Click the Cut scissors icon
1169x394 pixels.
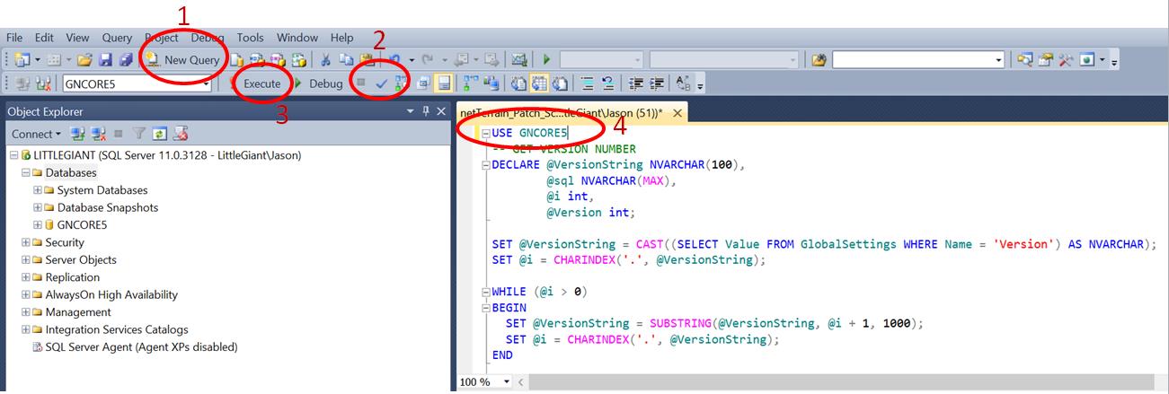point(325,60)
